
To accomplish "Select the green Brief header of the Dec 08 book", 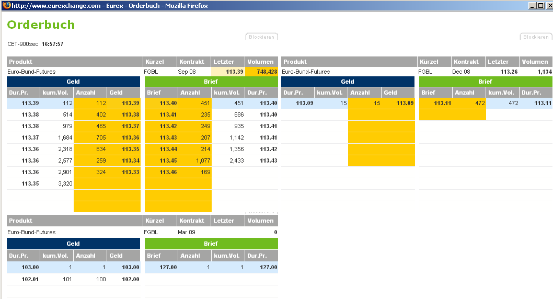I will pos(486,82).
